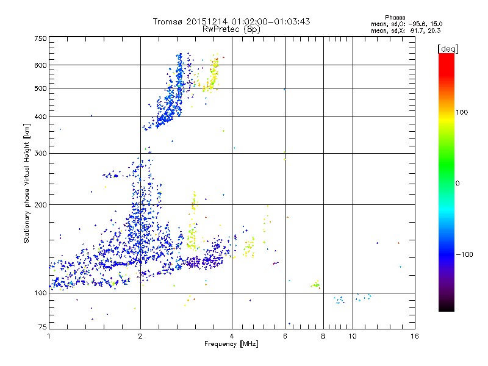Image resolution: width=488 pixels, height=366 pixels.
Task: Click the x-axis title 'Frequency [MHz]'
Action: [231, 344]
